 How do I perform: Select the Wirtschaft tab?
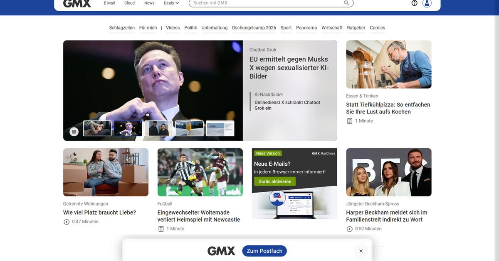(332, 28)
